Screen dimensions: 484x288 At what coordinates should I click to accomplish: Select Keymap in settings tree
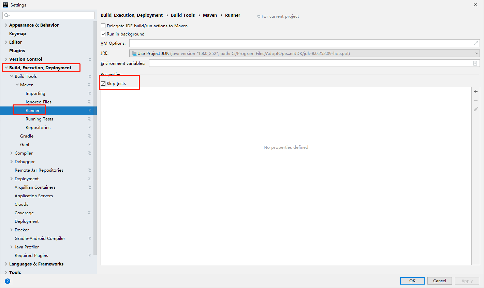(17, 34)
